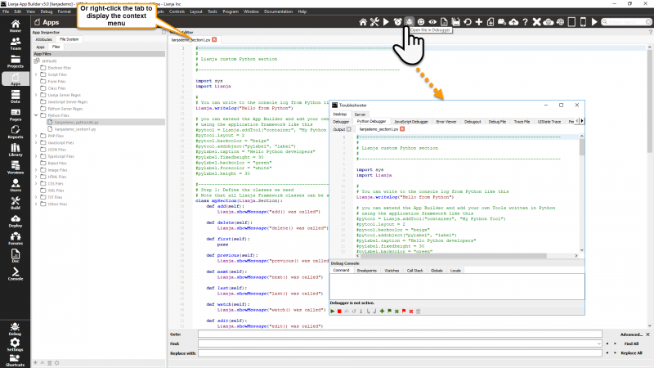
Task: Open the Projects workspace in sidebar
Action: (x=16, y=61)
